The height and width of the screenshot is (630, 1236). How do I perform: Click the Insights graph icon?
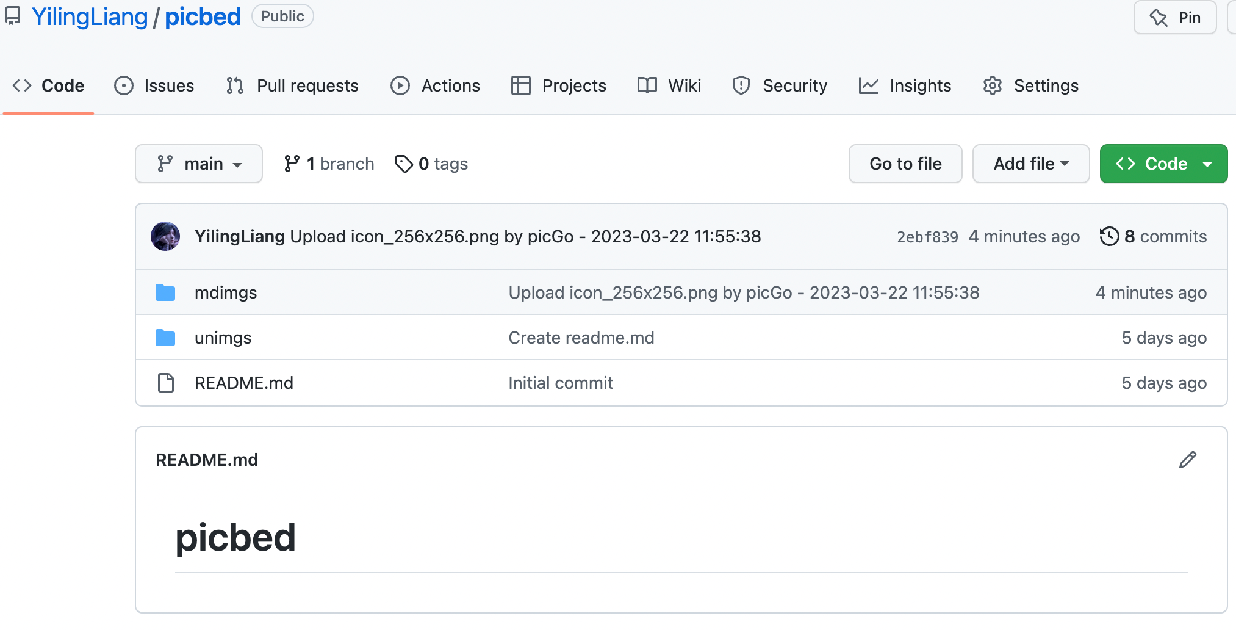click(x=869, y=85)
